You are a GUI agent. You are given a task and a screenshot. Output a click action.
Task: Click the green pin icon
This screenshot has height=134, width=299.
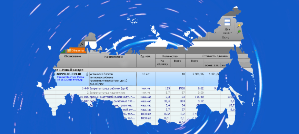click(239, 32)
